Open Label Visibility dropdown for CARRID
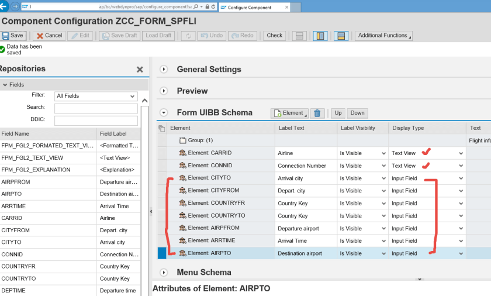 point(383,153)
